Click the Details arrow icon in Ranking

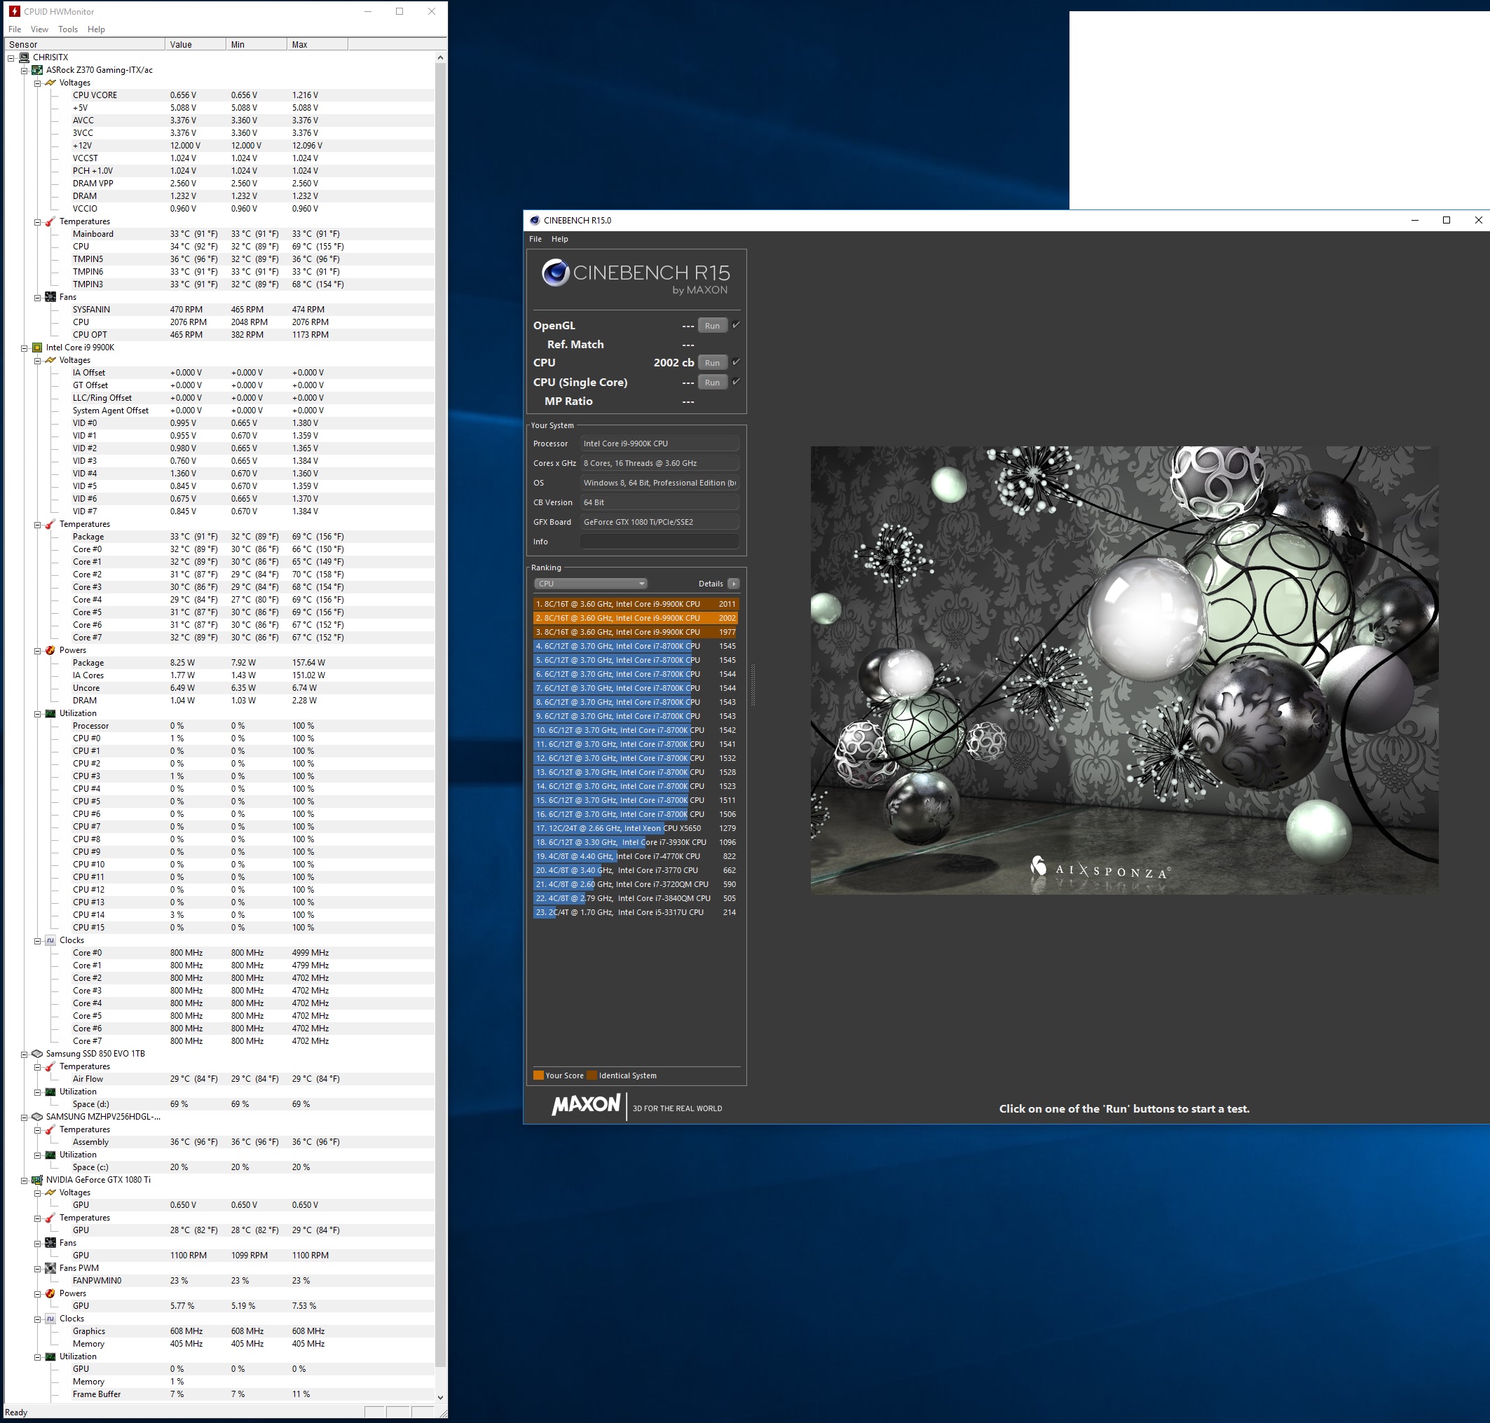[x=733, y=584]
